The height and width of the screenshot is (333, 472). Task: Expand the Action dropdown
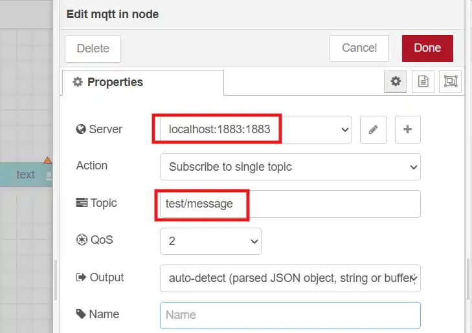tap(290, 167)
